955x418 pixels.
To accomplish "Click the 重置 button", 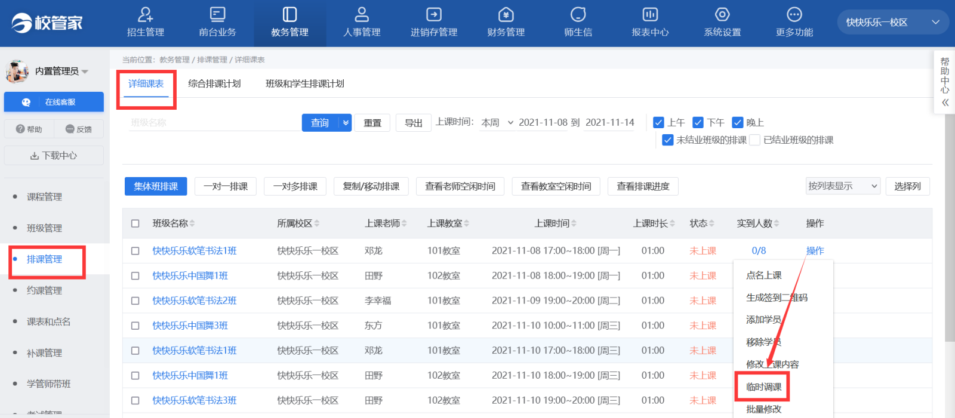I will click(372, 123).
